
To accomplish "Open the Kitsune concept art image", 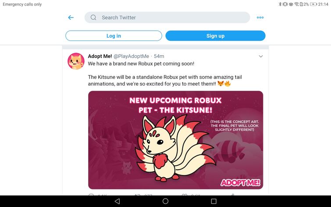I will (x=176, y=140).
